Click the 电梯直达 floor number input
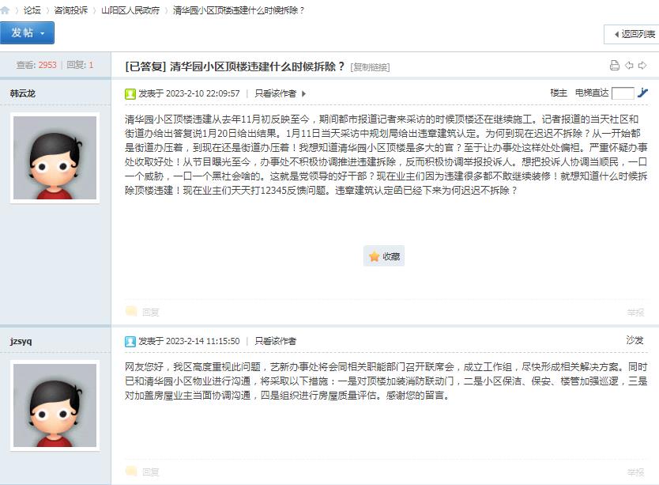Viewport: 659px width, 485px height. point(623,93)
